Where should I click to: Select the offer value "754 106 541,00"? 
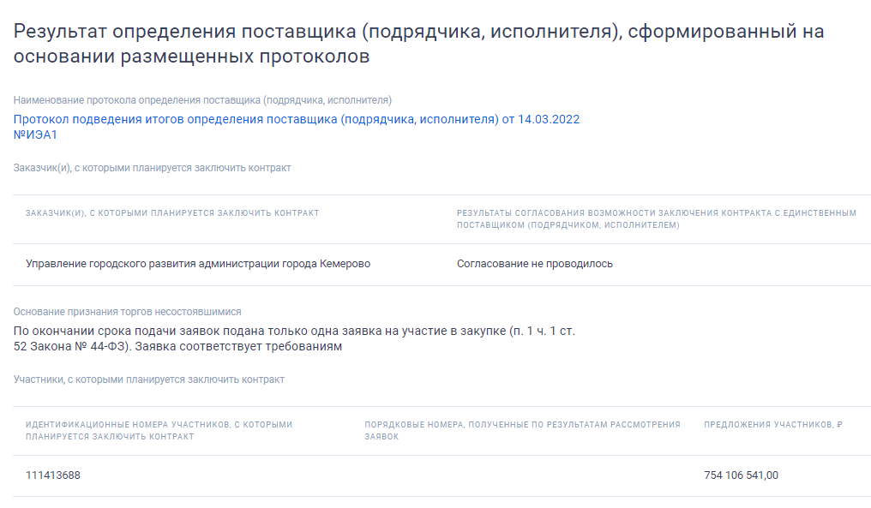pyautogui.click(x=741, y=475)
